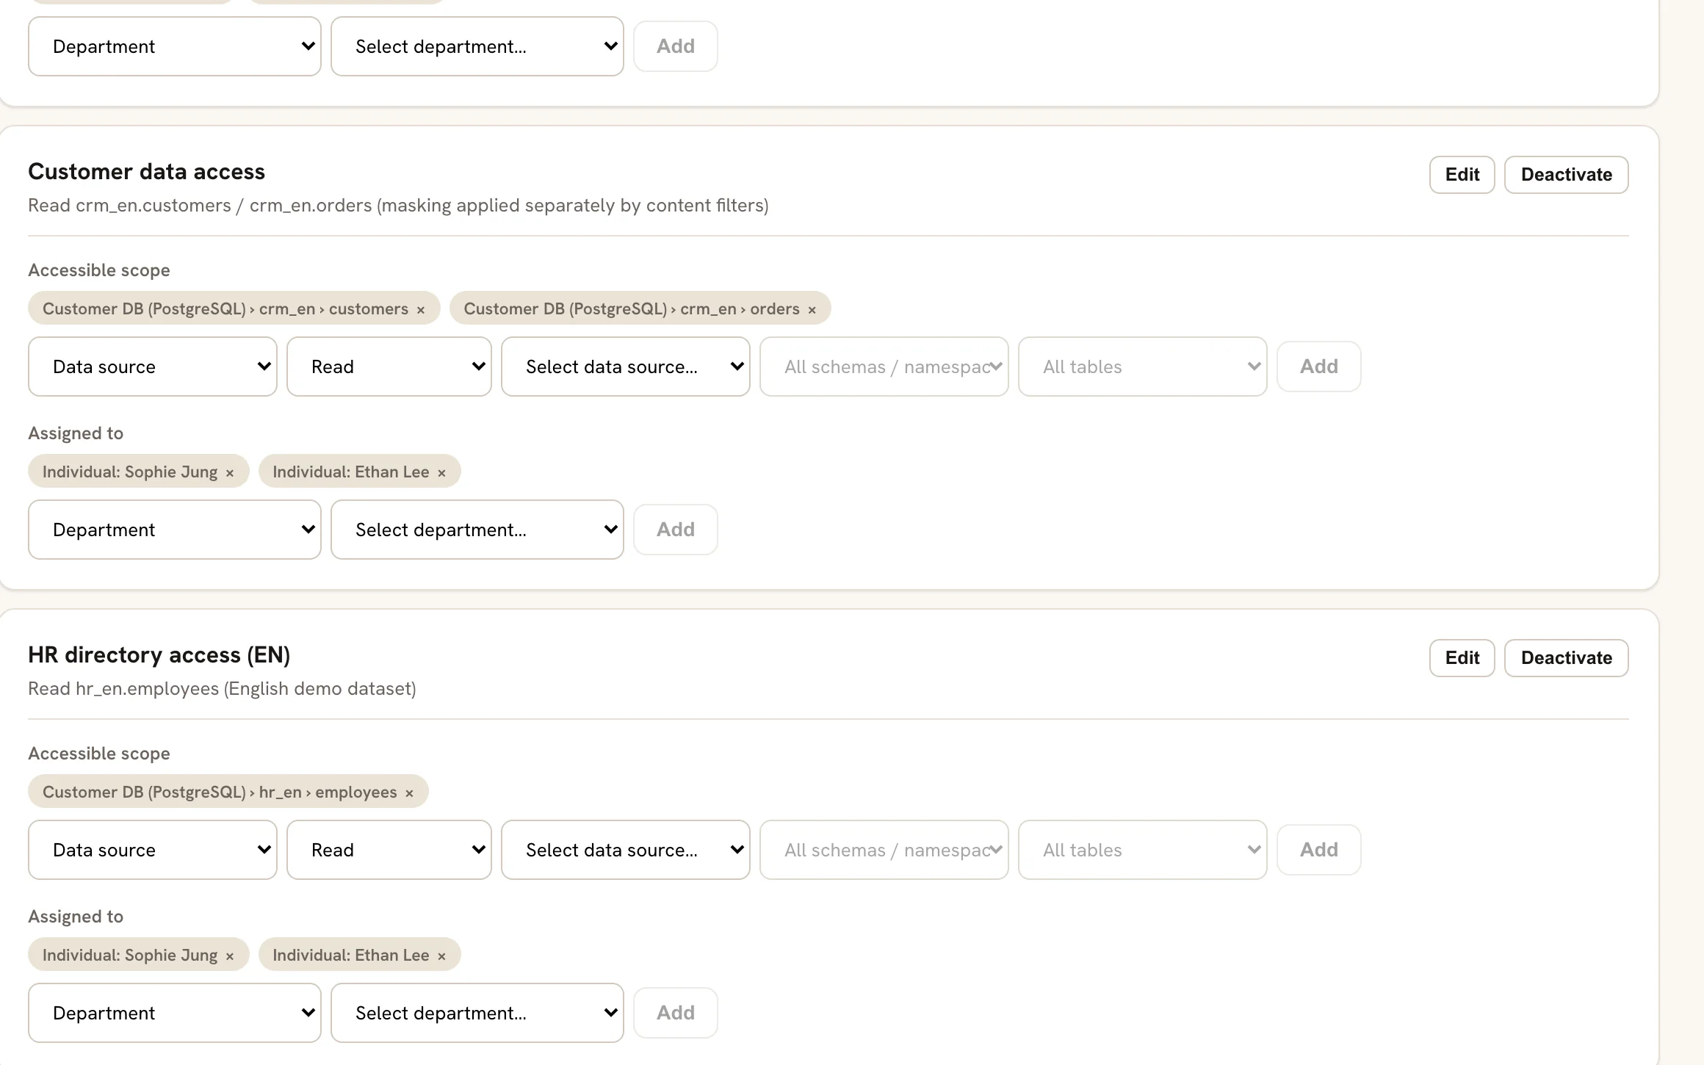The width and height of the screenshot is (1704, 1065).
Task: Deactivate the Customer data access policy
Action: click(1566, 175)
